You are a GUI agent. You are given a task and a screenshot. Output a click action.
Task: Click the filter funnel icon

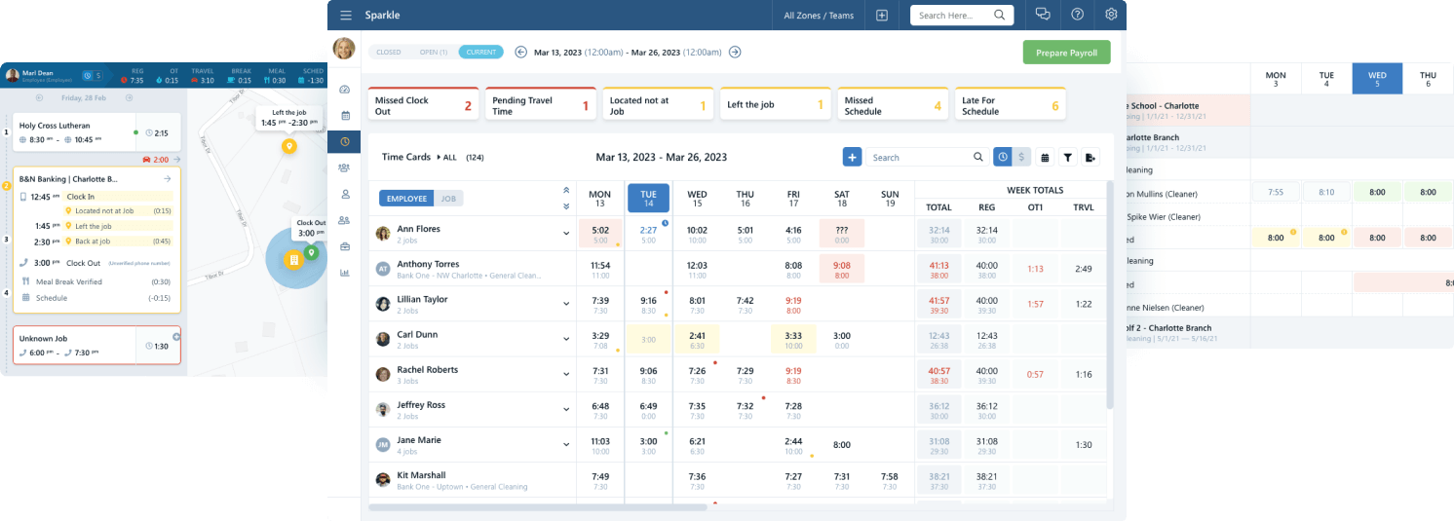coord(1067,157)
